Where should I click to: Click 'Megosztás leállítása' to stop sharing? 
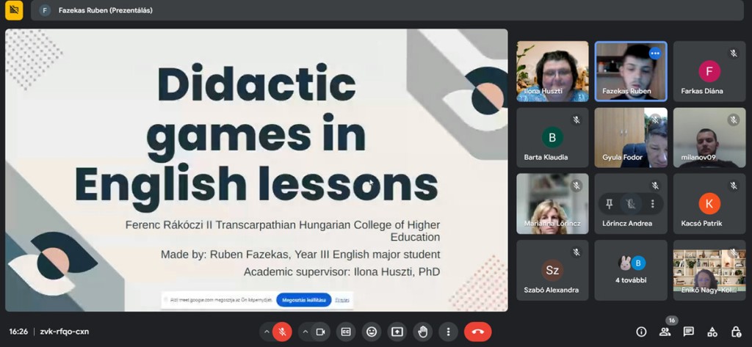tap(303, 300)
